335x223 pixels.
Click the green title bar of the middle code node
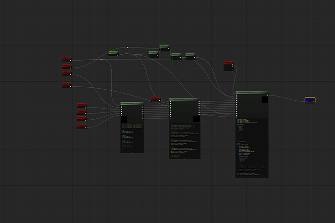pos(185,99)
